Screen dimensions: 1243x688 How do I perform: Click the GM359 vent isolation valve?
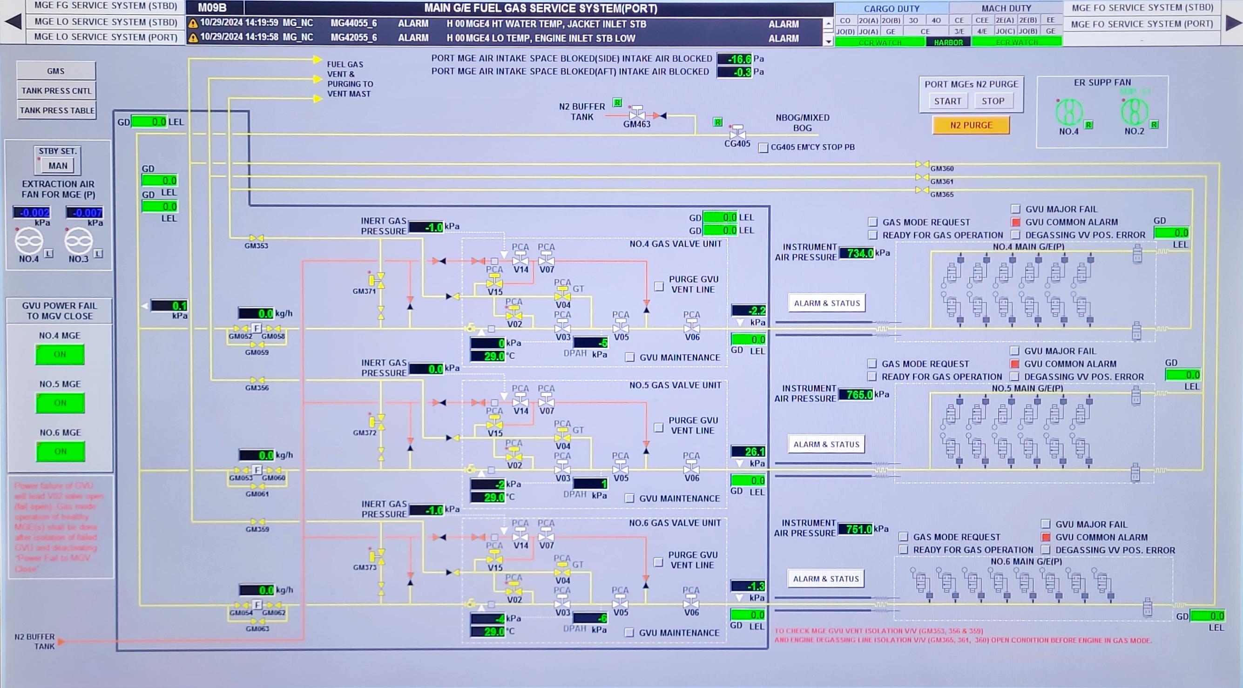(x=257, y=521)
